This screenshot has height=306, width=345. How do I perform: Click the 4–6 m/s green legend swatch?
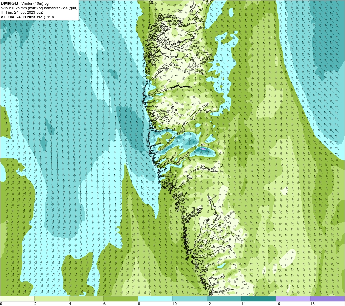tap(86, 299)
